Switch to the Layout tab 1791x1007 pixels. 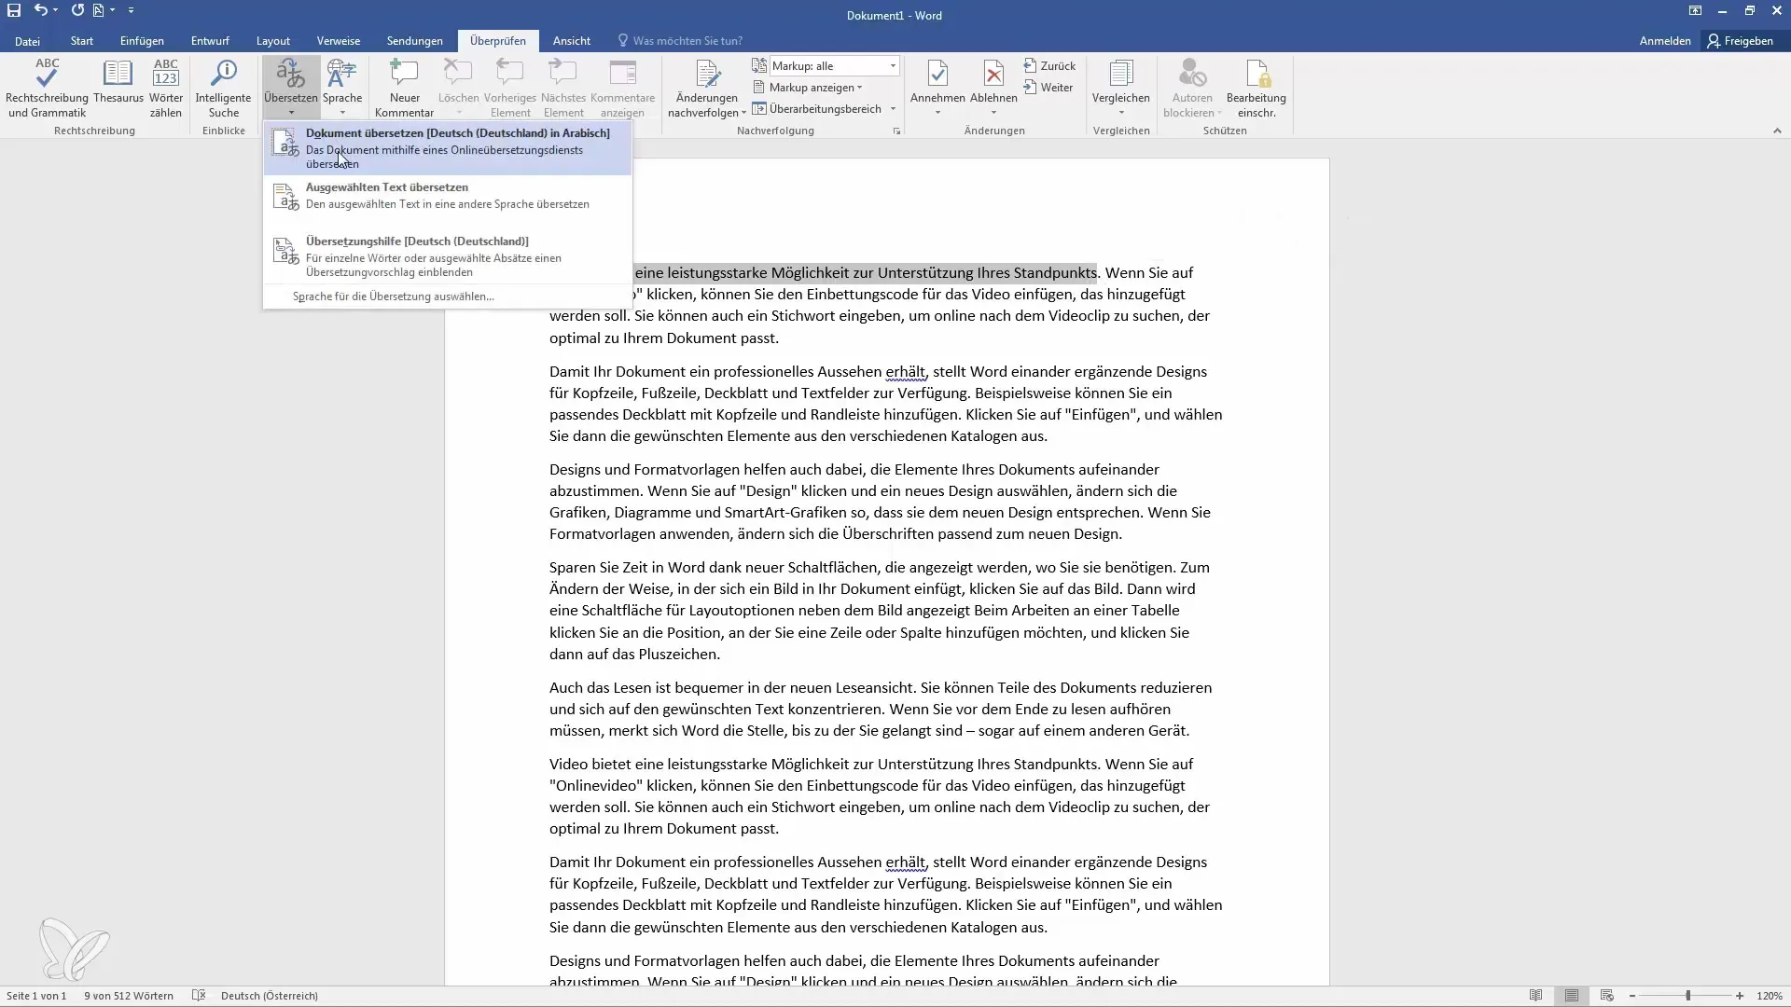273,41
